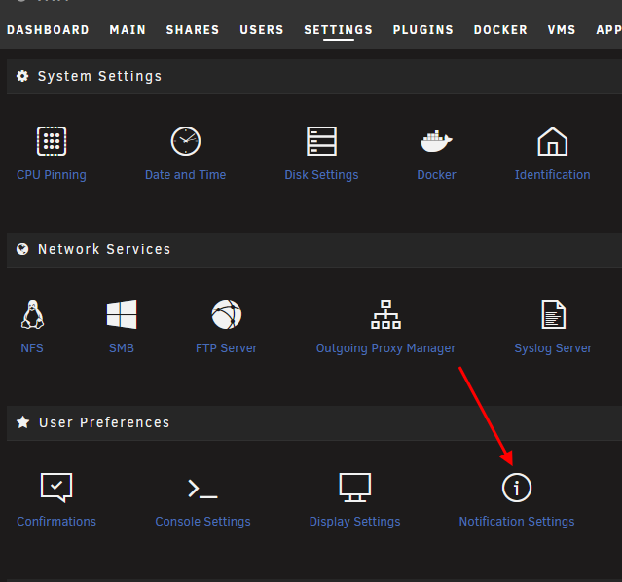The width and height of the screenshot is (622, 582).
Task: Open the Display Settings link
Action: pos(355,522)
